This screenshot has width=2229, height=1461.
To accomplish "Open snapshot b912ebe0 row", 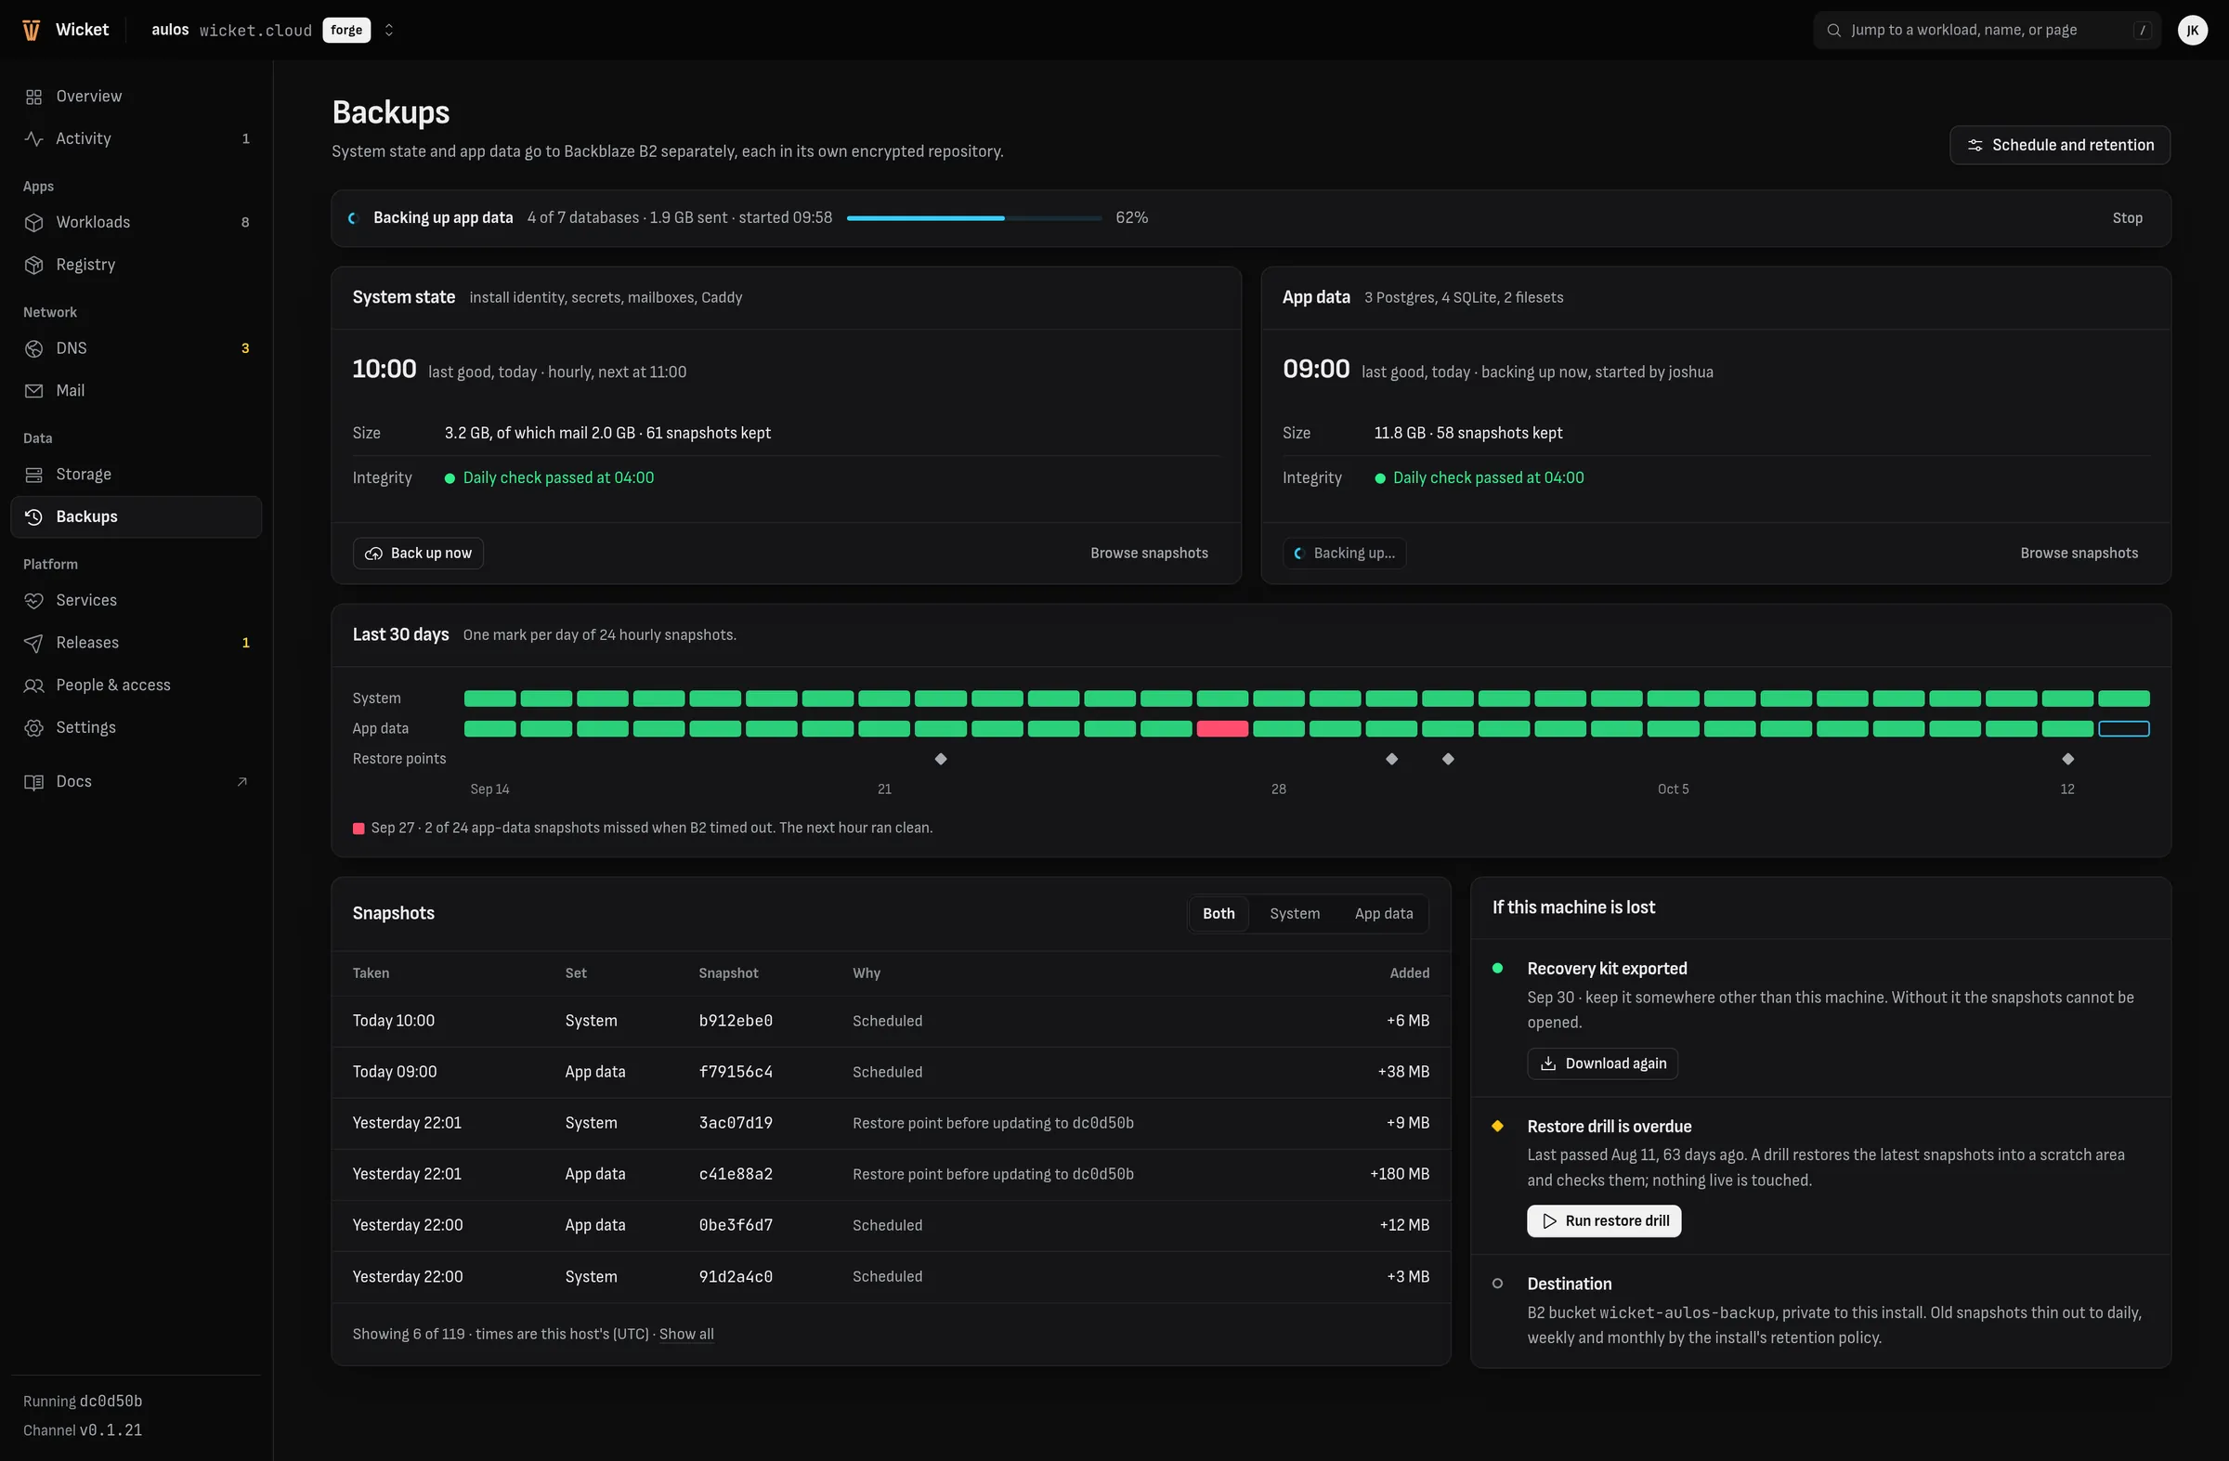I will click(891, 1021).
